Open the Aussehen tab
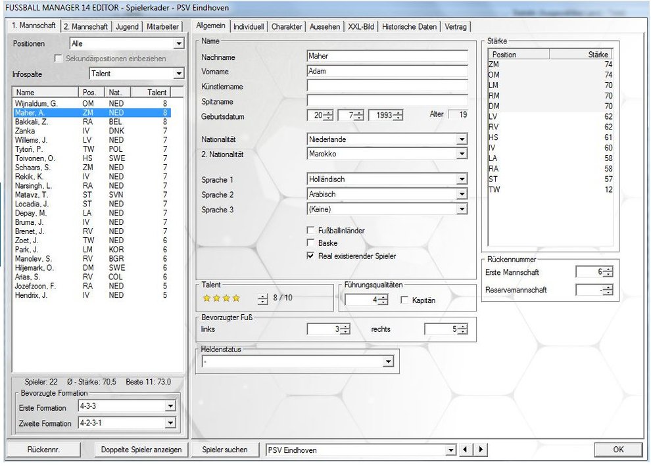This screenshot has height=466, width=651. 325,26
